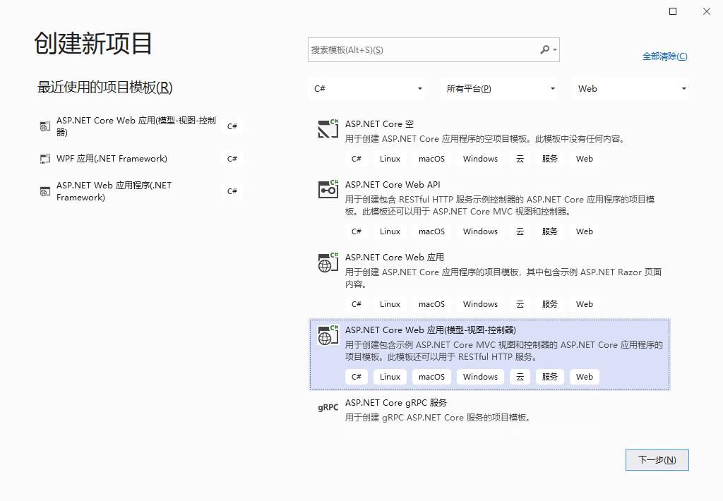The width and height of the screenshot is (723, 501).
Task: Click Windows tag under ASP.NET Core Web 应用 Razor
Action: coord(480,304)
